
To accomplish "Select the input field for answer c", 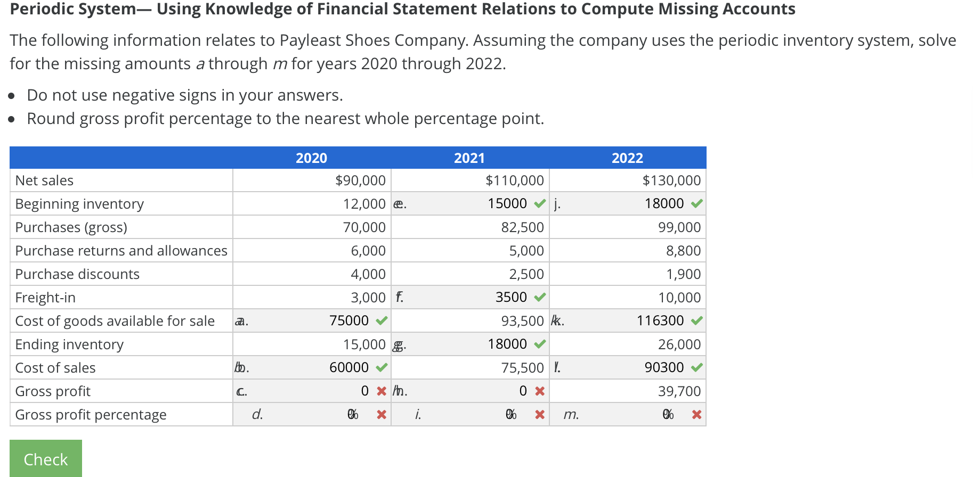I will [330, 391].
